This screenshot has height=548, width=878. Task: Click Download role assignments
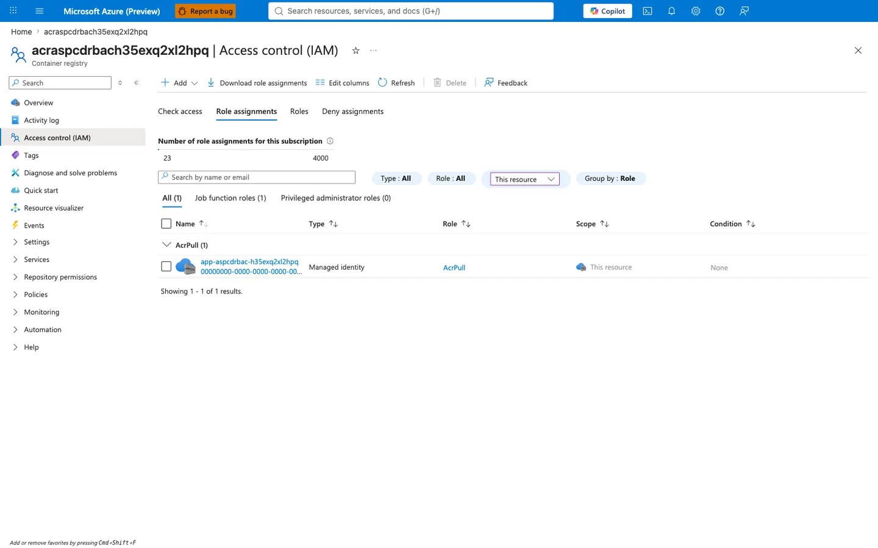pyautogui.click(x=257, y=83)
